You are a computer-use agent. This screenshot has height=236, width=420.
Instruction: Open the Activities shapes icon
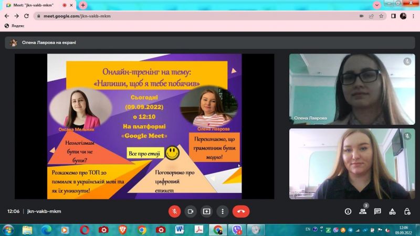click(x=392, y=212)
